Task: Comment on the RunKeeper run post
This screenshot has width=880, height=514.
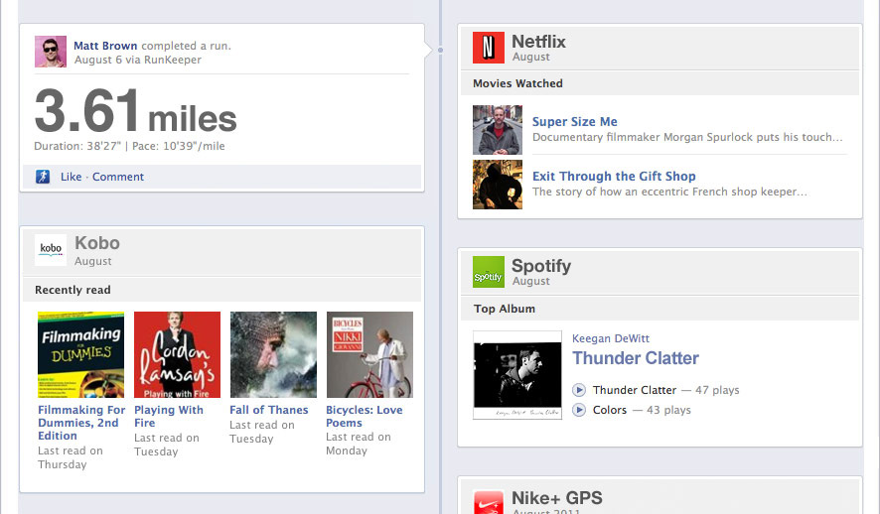Action: 118,177
